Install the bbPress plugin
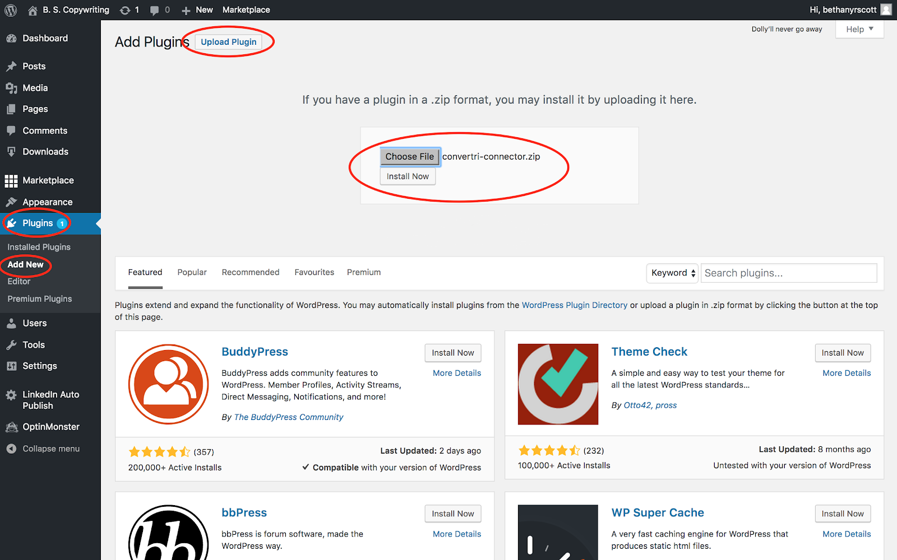The width and height of the screenshot is (897, 560). pyautogui.click(x=453, y=514)
